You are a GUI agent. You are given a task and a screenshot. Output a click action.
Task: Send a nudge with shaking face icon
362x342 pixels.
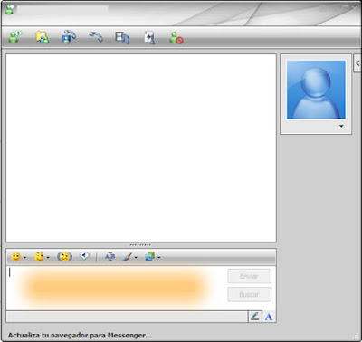64,257
